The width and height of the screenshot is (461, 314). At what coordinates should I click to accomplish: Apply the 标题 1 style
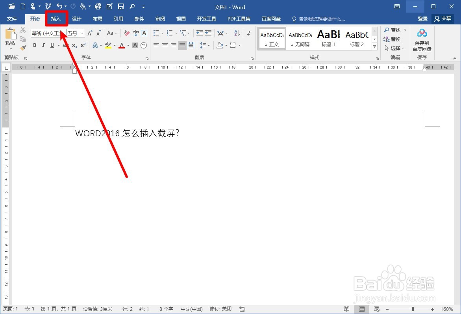pos(328,38)
